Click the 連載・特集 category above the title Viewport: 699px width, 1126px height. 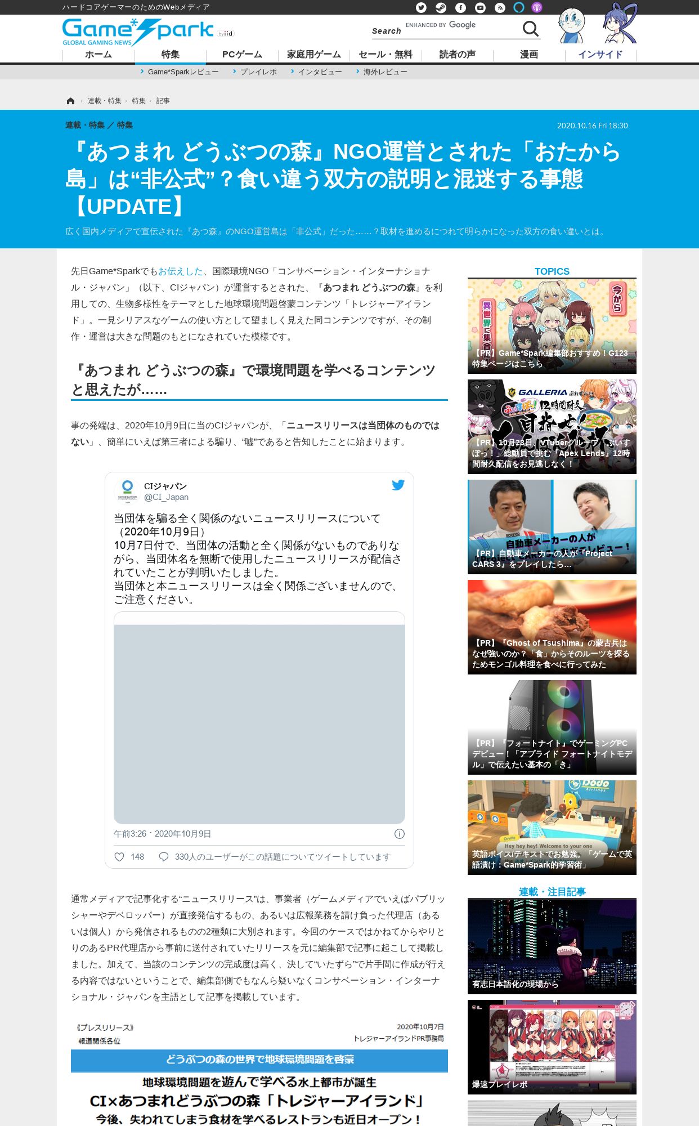(85, 125)
